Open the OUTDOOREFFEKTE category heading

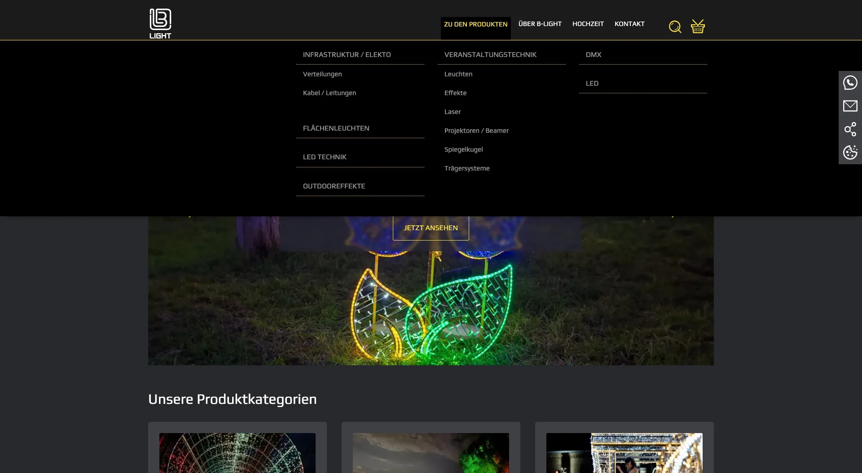334,186
